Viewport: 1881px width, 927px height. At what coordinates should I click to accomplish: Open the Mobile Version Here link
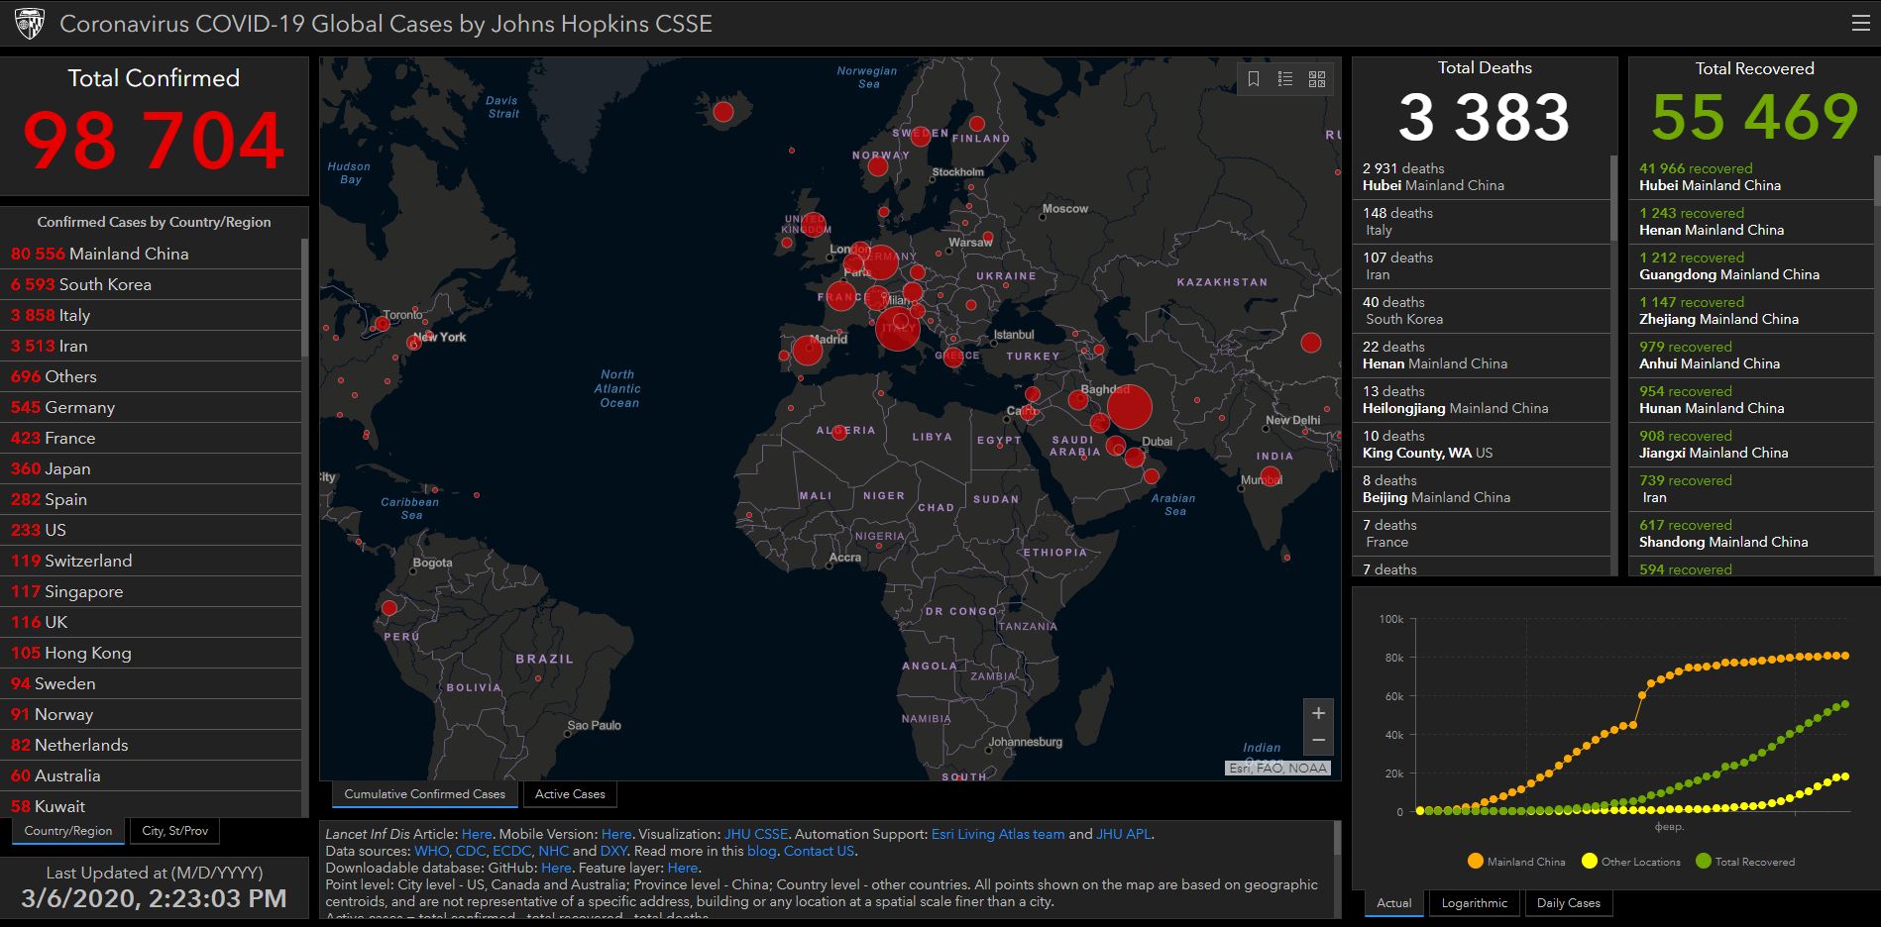point(616,834)
